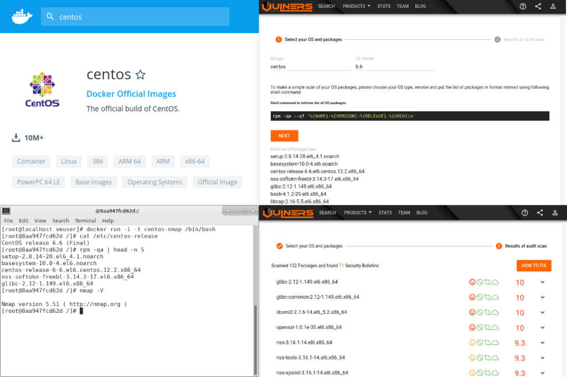Image resolution: width=567 pixels, height=377 pixels.
Task: Click cloud icon in glibc-common row
Action: pos(495,297)
